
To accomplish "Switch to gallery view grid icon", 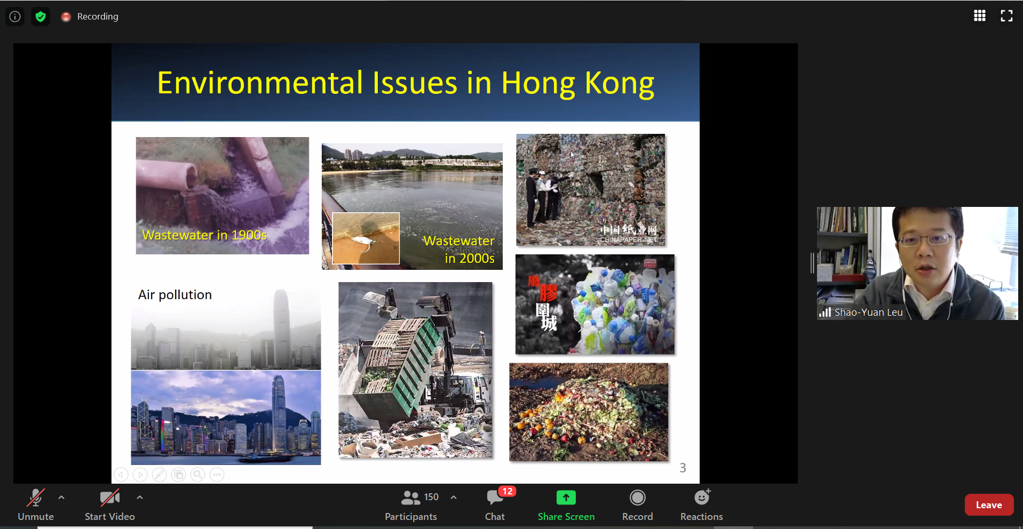I will [979, 16].
